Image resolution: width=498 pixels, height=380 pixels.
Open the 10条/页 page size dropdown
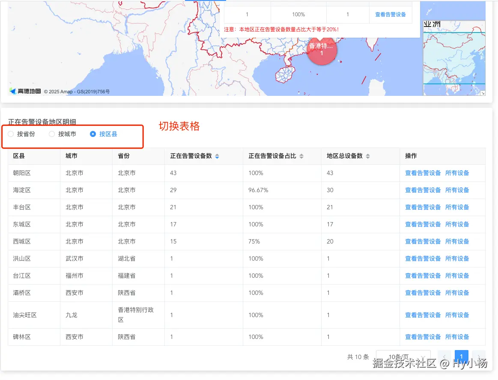tap(403, 357)
